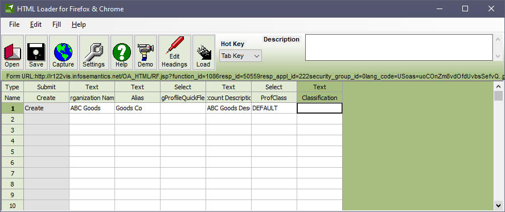
Task: Select the 'Create' cell in row 1
Action: [46, 108]
